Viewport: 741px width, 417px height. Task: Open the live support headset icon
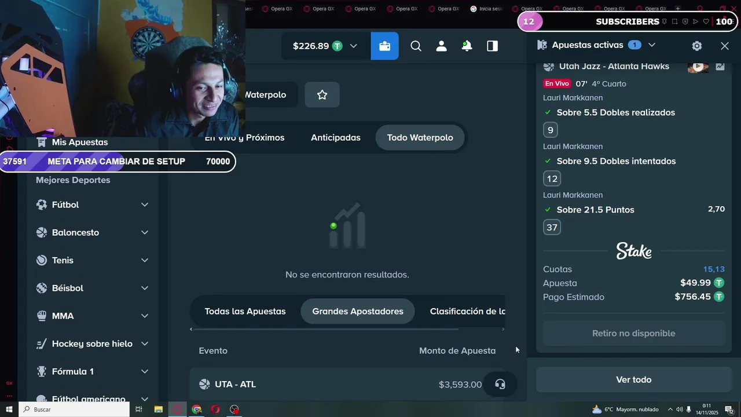500,384
